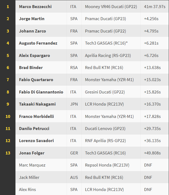169x195 pixels.
Task: Select Jorge Martin in second place
Action: pos(32,19)
